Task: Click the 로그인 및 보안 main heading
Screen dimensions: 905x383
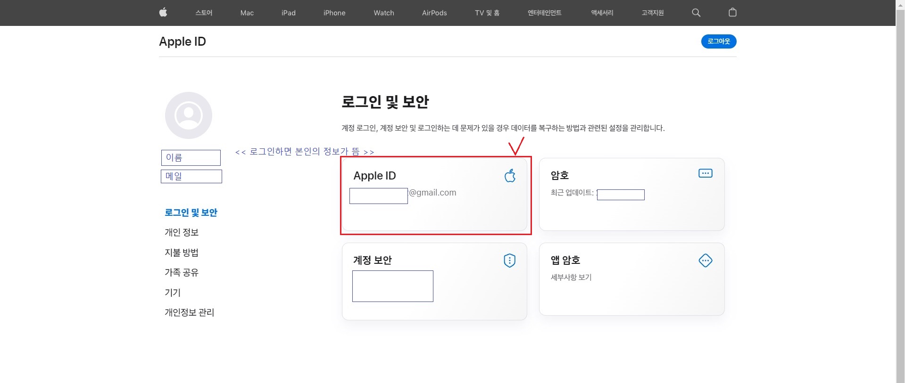Action: (385, 102)
